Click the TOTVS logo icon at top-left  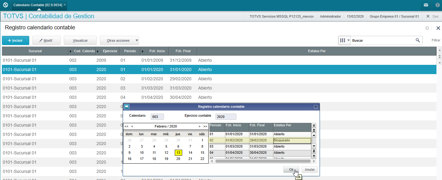click(x=5, y=5)
